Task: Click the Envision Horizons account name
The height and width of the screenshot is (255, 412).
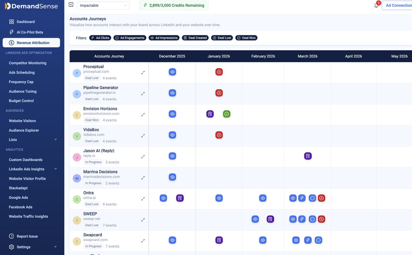Action: click(x=100, y=109)
